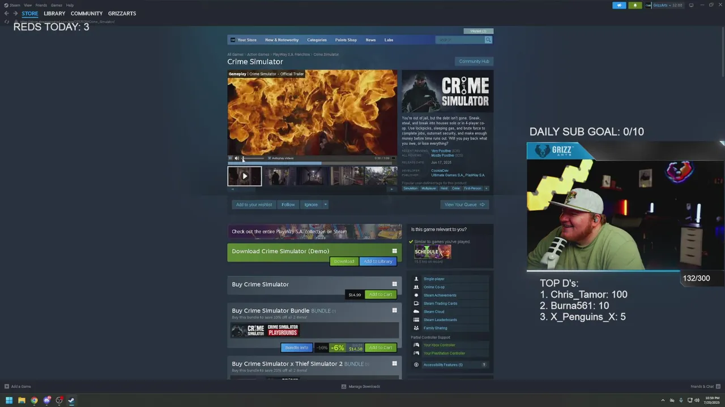Open the Steam menu
The width and height of the screenshot is (725, 407).
pos(12,5)
